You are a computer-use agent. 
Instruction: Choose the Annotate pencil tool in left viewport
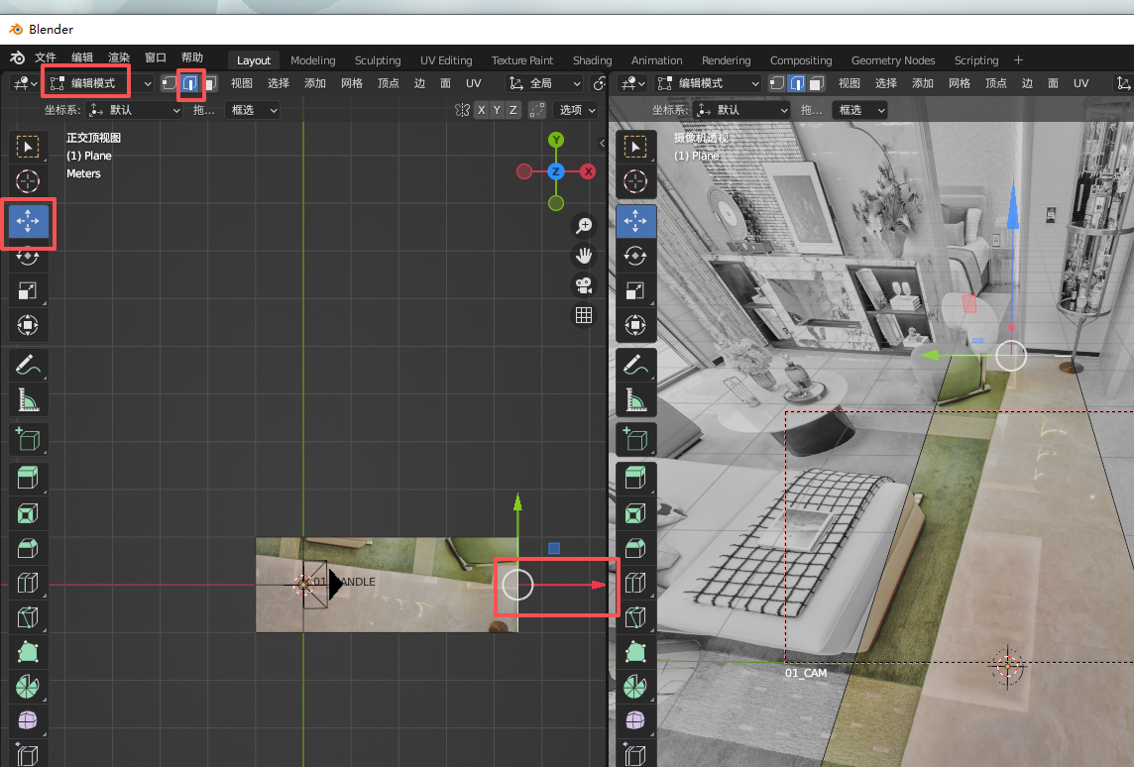(x=28, y=365)
